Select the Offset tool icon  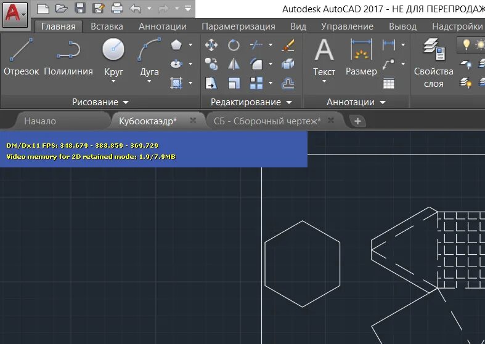click(288, 83)
